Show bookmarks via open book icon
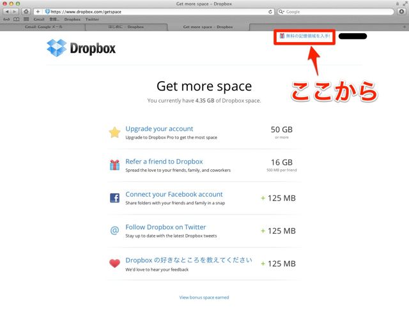 (16, 19)
